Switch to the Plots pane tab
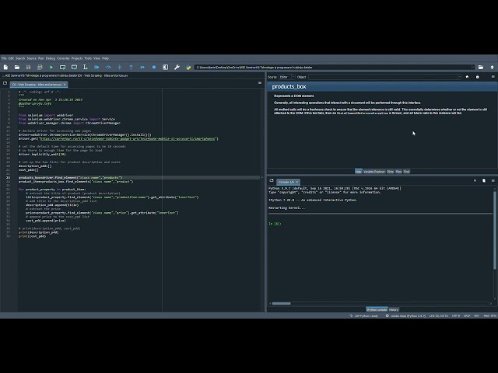Viewport: 498px width, 373px height. coord(391,172)
